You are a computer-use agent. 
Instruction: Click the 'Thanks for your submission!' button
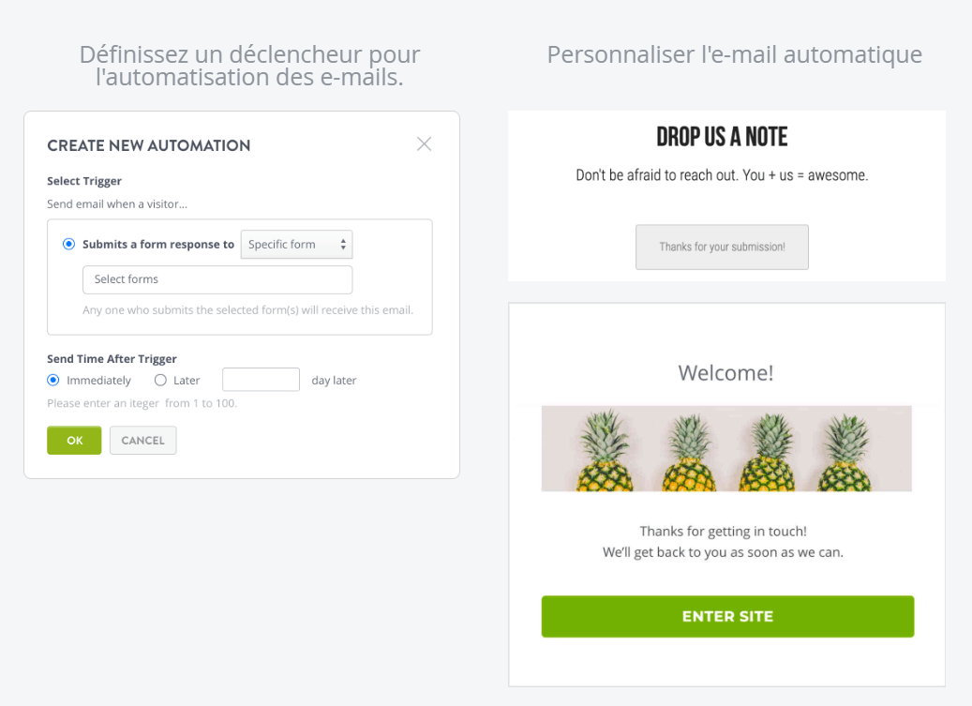tap(722, 247)
